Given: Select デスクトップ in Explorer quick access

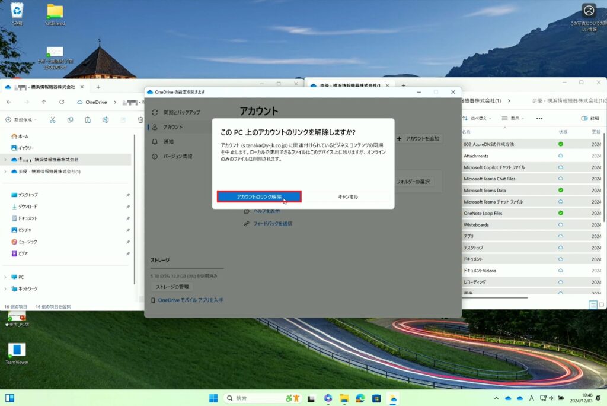Looking at the screenshot, I should pyautogui.click(x=24, y=195).
